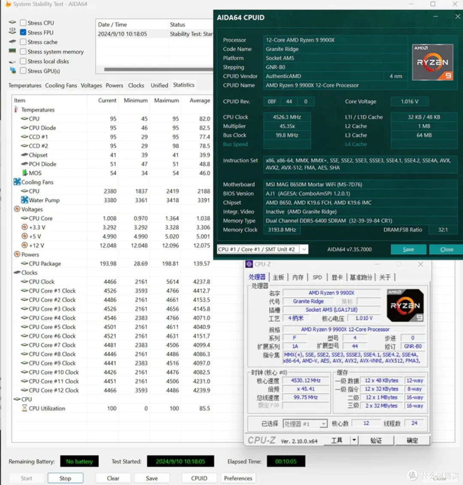The width and height of the screenshot is (463, 485).
Task: Enable the Stress CPU checkbox
Action: 23,23
